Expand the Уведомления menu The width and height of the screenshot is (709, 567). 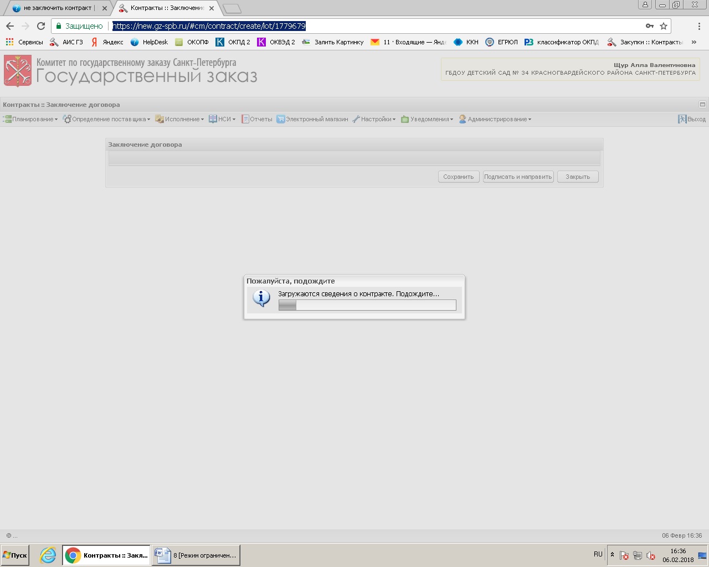point(427,119)
